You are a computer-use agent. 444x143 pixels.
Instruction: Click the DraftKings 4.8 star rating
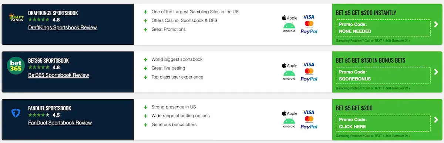click(x=44, y=20)
